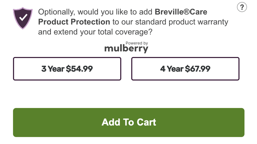
Task: Click the bold Breville Care Product Protection text
Action: click(74, 22)
